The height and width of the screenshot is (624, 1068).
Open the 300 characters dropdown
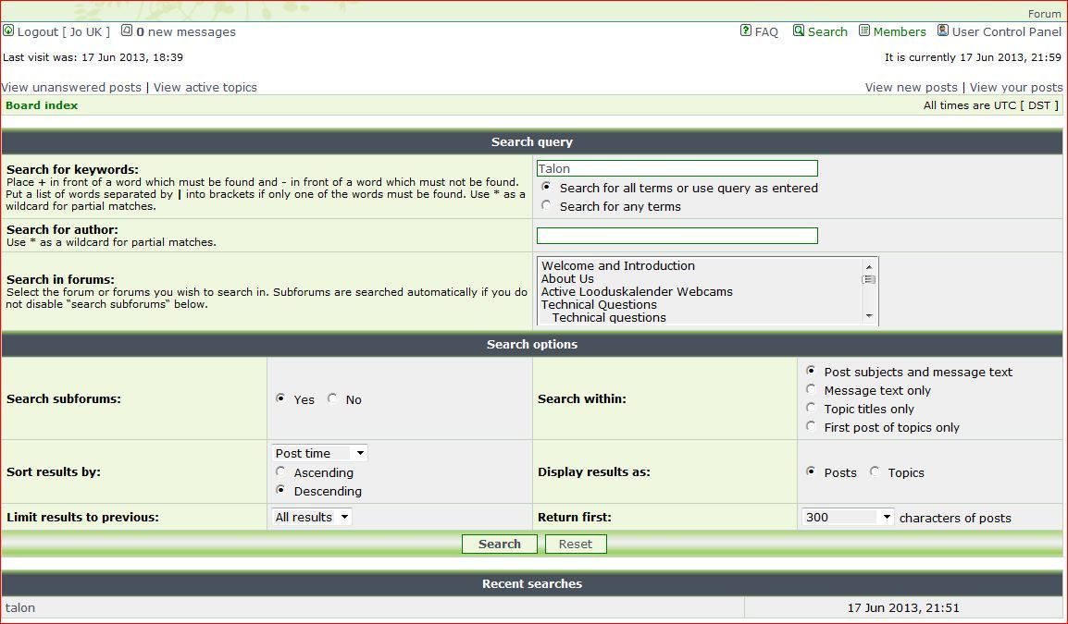click(x=847, y=517)
